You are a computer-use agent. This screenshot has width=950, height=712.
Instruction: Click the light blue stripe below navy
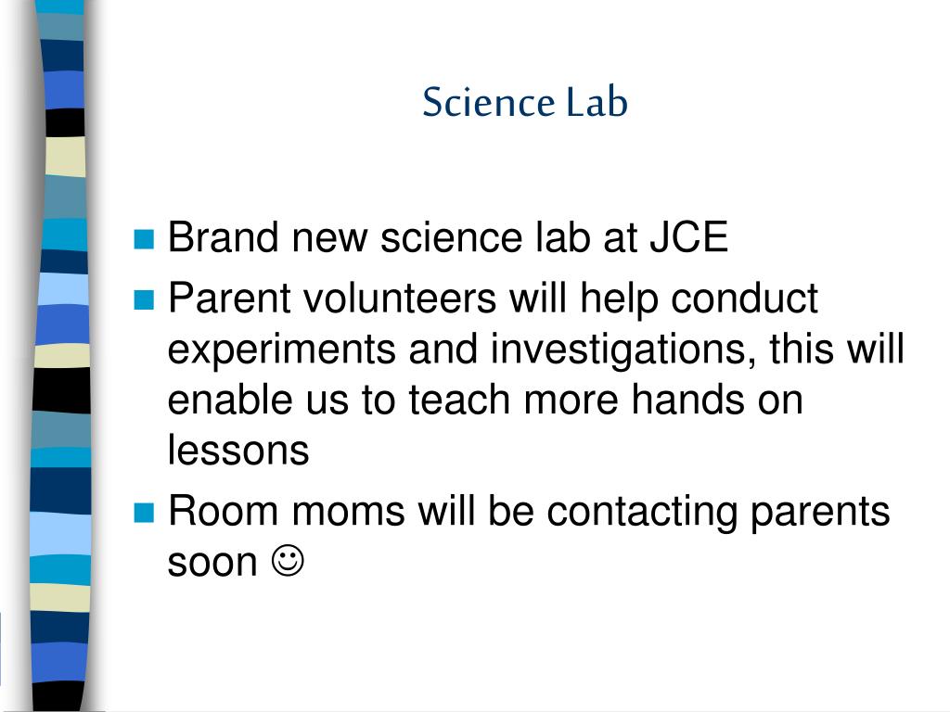point(61,533)
